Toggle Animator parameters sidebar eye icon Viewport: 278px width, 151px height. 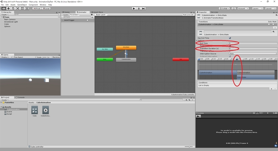(92, 15)
